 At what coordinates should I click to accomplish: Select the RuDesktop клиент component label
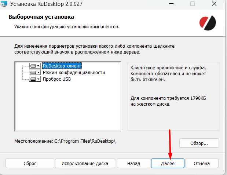click(62, 66)
